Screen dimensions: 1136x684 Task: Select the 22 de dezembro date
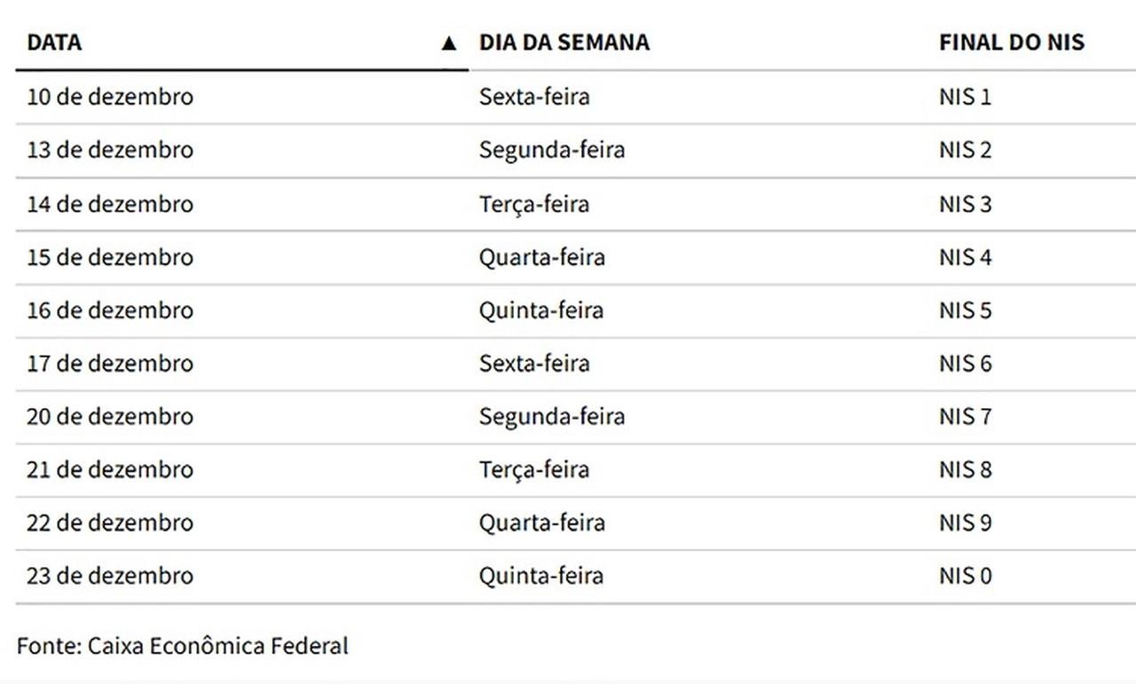pyautogui.click(x=110, y=523)
